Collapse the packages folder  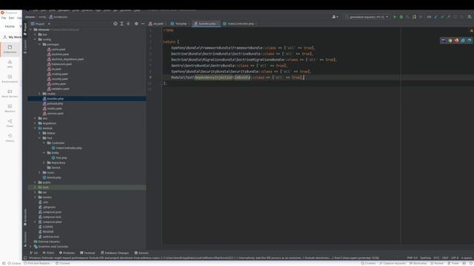tap(39, 44)
